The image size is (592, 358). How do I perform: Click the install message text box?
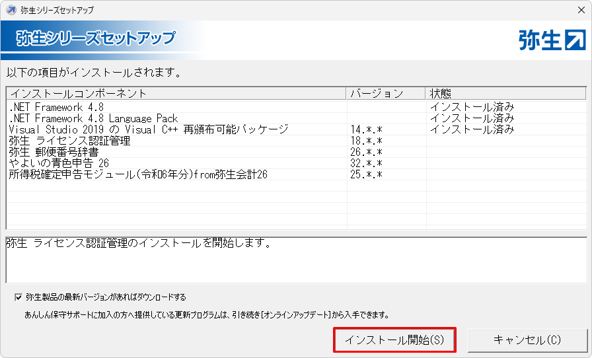coord(295,260)
